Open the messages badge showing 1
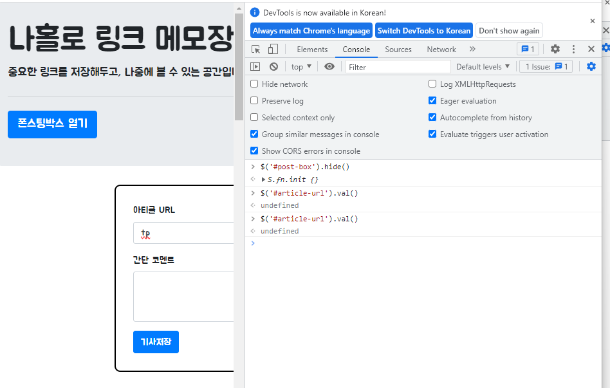Viewport: 610px width, 388px height. click(x=528, y=49)
